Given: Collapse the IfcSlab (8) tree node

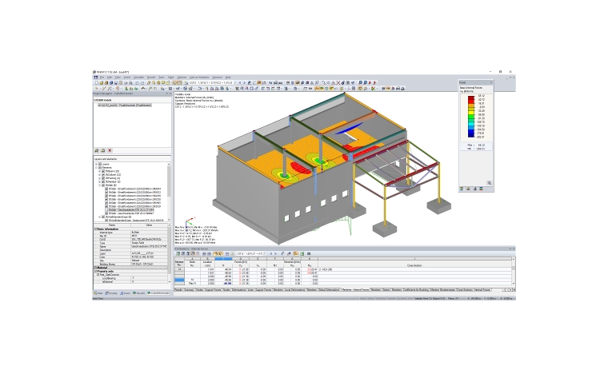Looking at the screenshot, I should tap(100, 185).
